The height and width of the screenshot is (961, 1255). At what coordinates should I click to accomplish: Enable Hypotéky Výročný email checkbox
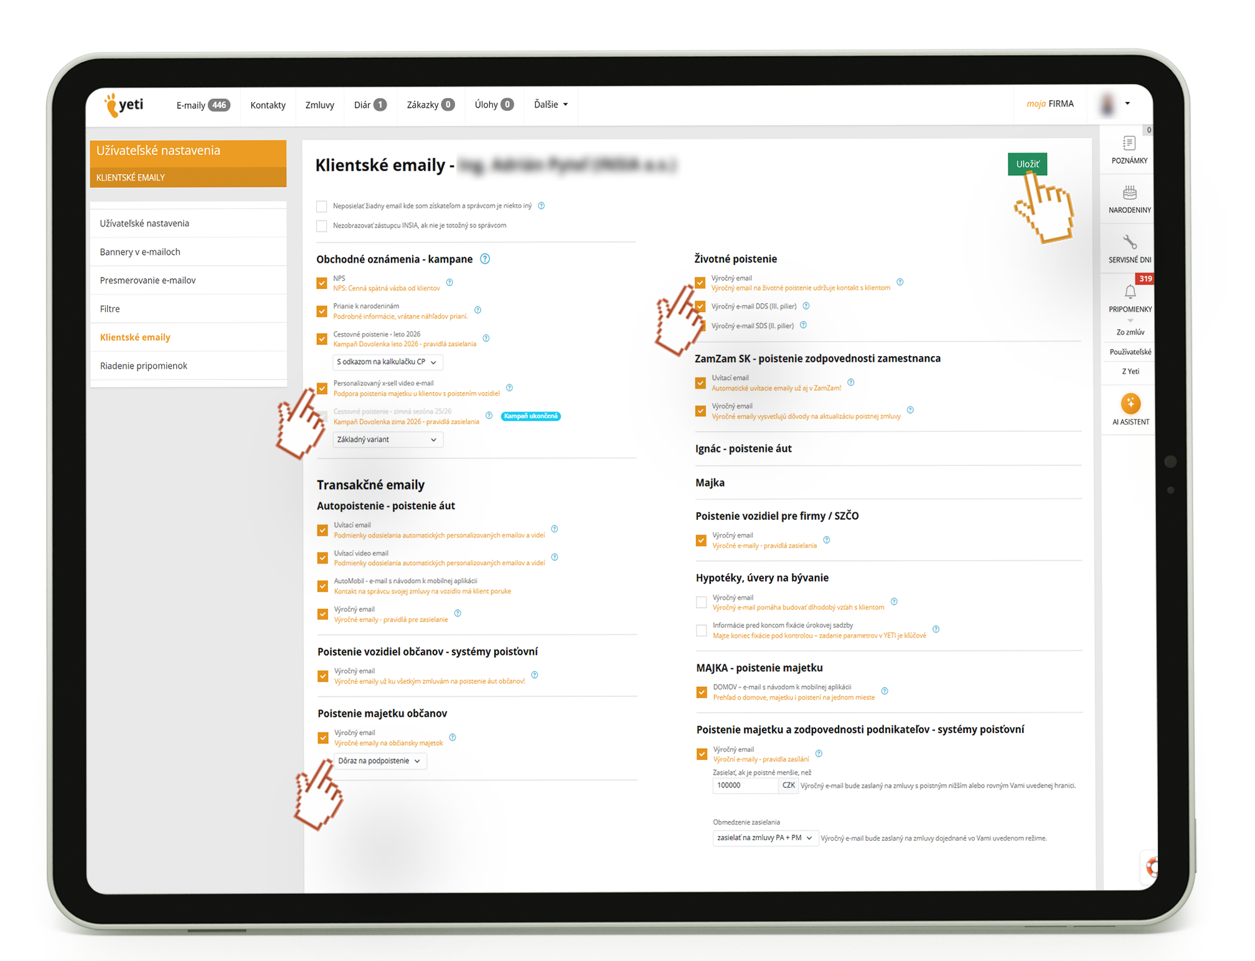702,602
